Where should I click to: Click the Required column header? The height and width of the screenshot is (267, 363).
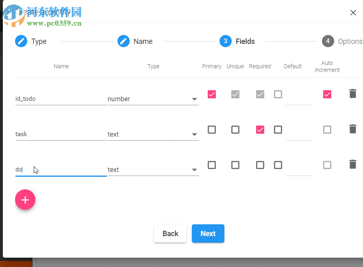(x=260, y=66)
